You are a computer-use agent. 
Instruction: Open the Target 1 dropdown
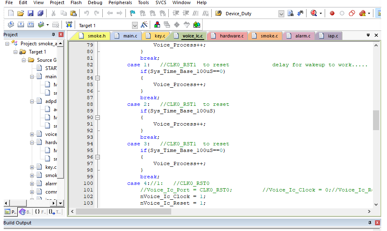(135, 26)
